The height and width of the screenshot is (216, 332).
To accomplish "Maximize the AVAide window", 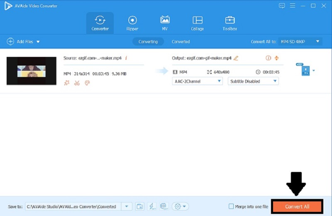I will pos(313,6).
